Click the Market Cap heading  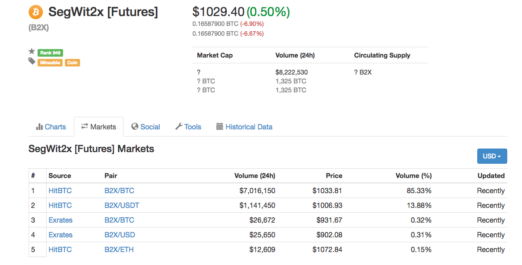coord(215,55)
